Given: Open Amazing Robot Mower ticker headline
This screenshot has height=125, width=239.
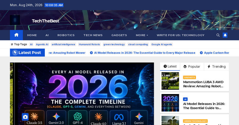Looking at the screenshot, I should click(x=67, y=53).
